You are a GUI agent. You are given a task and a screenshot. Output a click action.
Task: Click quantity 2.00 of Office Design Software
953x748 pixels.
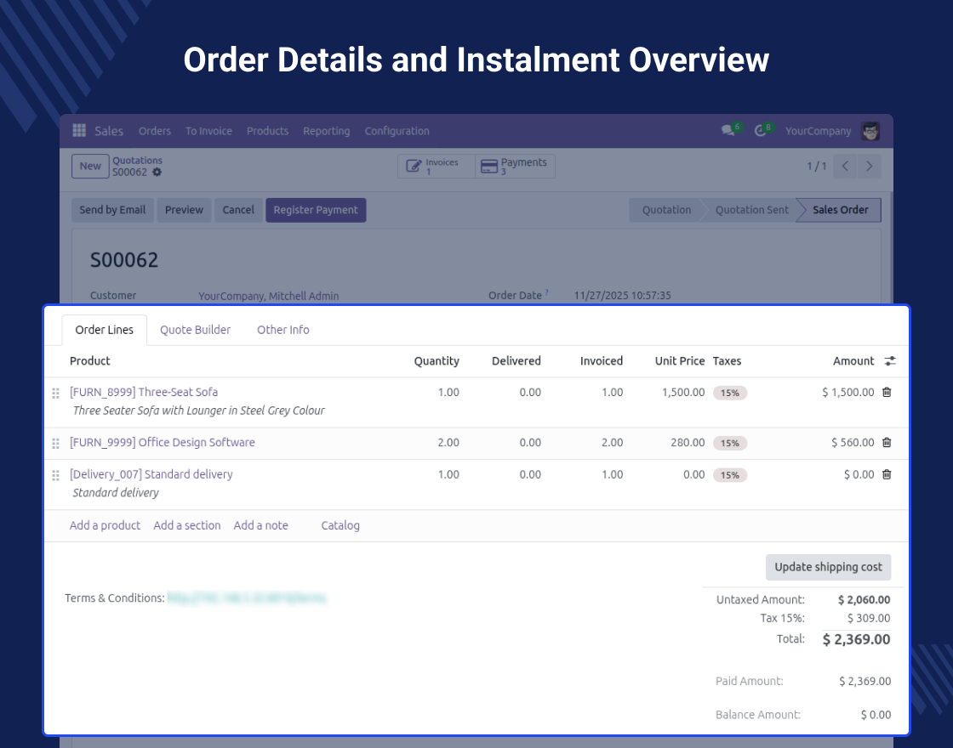point(448,443)
